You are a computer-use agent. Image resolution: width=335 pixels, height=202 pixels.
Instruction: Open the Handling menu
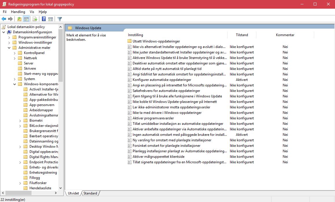click(x=18, y=12)
